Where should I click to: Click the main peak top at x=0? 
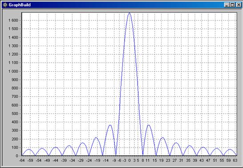(x=130, y=13)
